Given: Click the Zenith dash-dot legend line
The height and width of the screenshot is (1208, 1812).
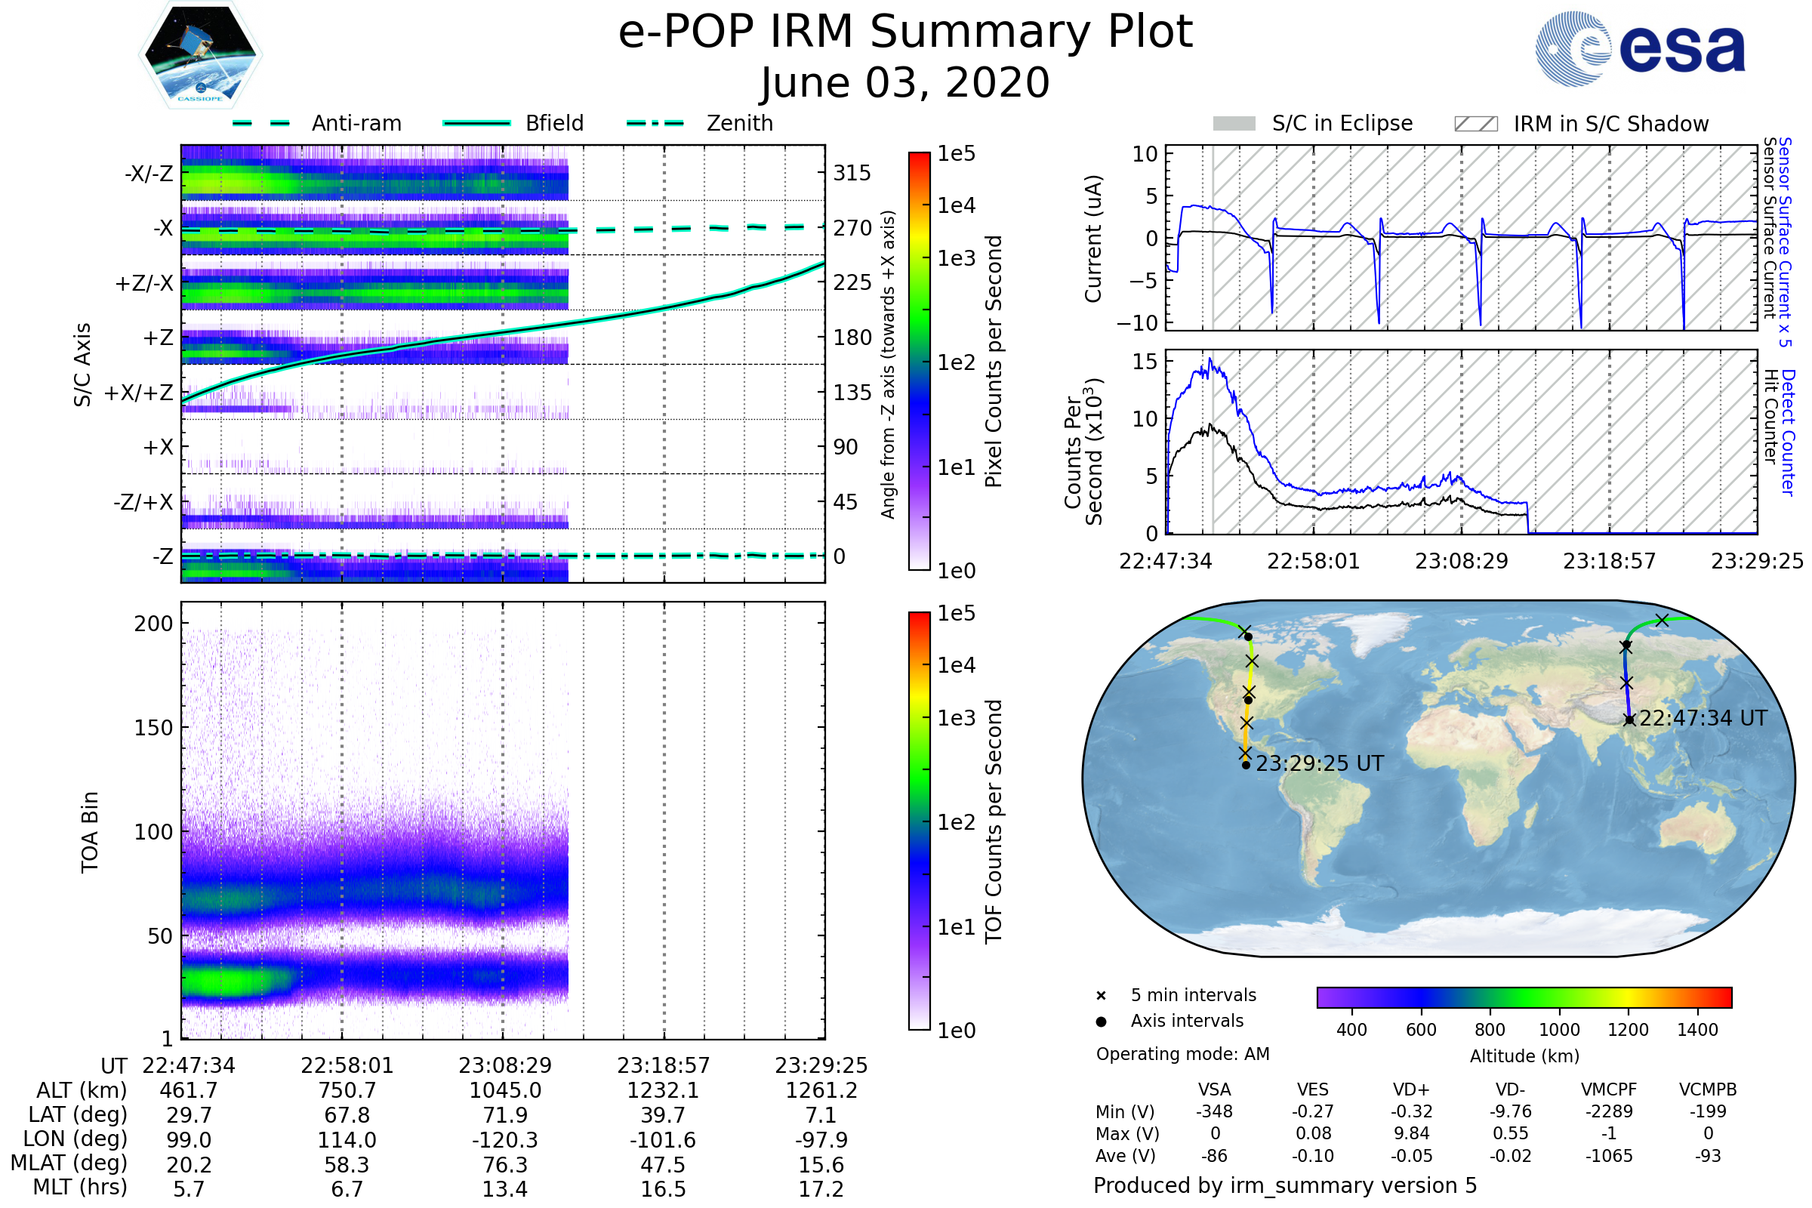Looking at the screenshot, I should pyautogui.click(x=655, y=123).
